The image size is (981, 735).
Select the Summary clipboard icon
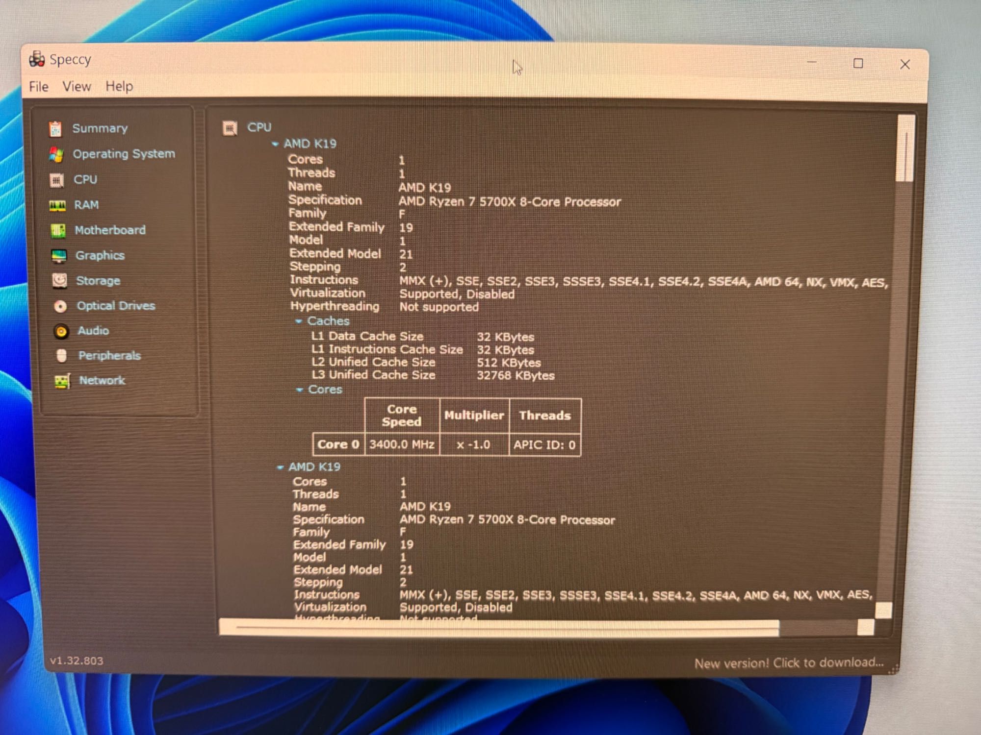[55, 129]
